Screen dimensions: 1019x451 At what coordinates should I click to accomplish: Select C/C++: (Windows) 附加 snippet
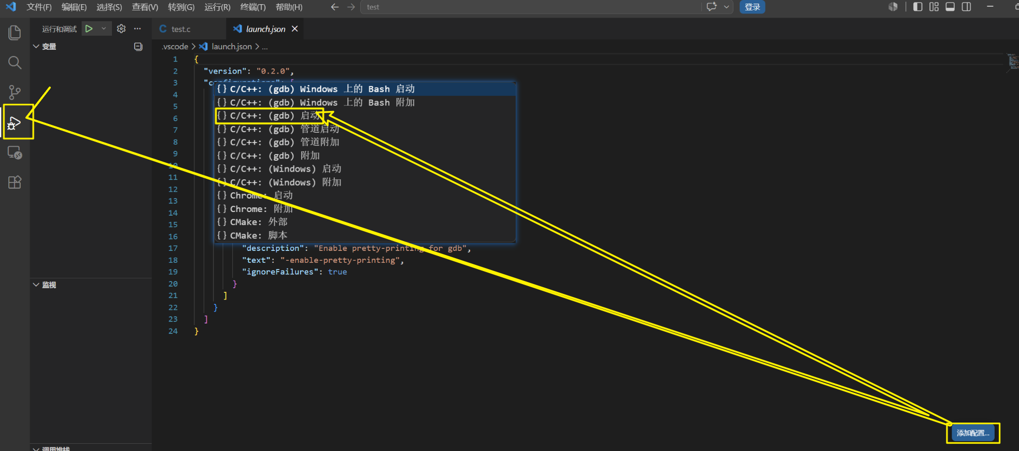[x=365, y=182]
